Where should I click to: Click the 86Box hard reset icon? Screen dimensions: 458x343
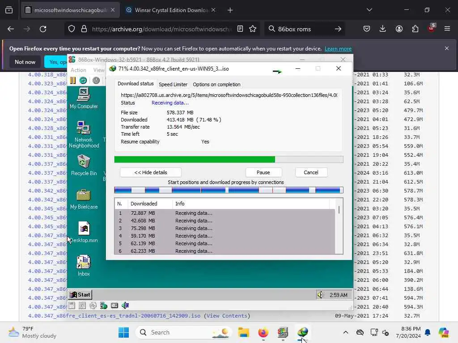coord(83,80)
